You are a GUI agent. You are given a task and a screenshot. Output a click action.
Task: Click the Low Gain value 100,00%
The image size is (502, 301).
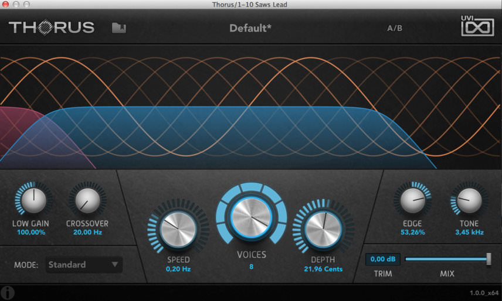(x=31, y=232)
